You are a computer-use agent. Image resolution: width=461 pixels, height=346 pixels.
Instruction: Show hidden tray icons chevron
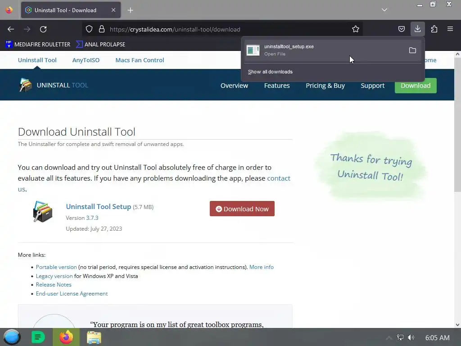click(x=389, y=338)
